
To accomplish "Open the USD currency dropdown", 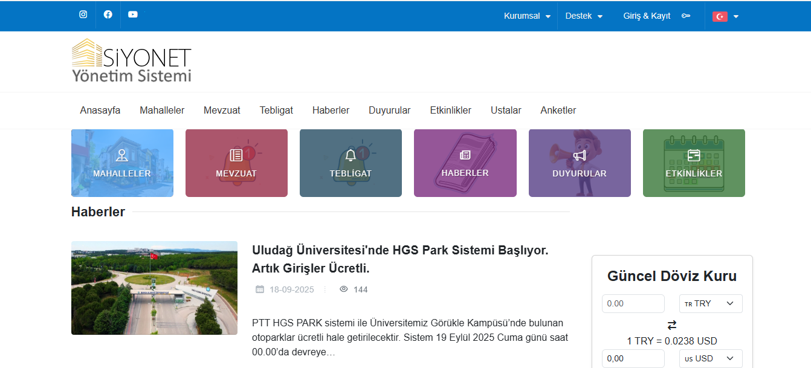I will (x=711, y=358).
